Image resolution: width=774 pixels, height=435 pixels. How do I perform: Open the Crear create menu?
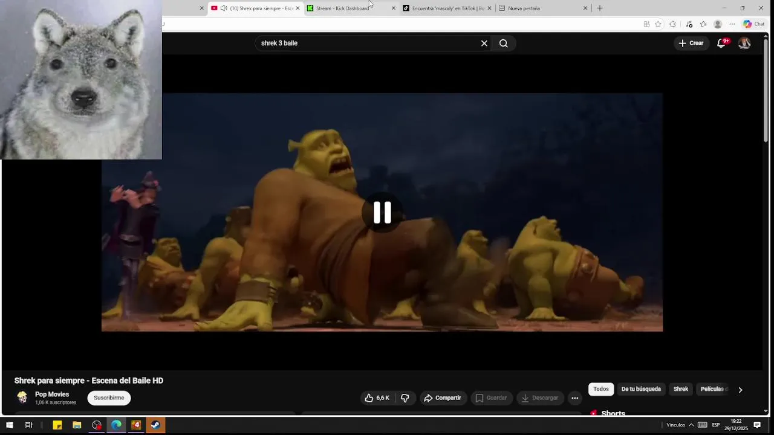(691, 43)
